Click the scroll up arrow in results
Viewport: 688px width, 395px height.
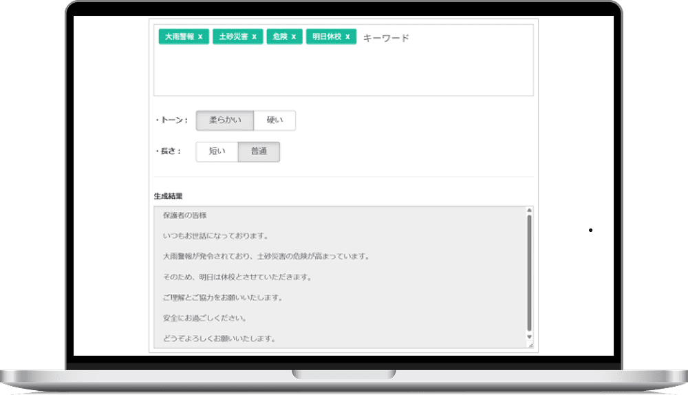pos(529,210)
